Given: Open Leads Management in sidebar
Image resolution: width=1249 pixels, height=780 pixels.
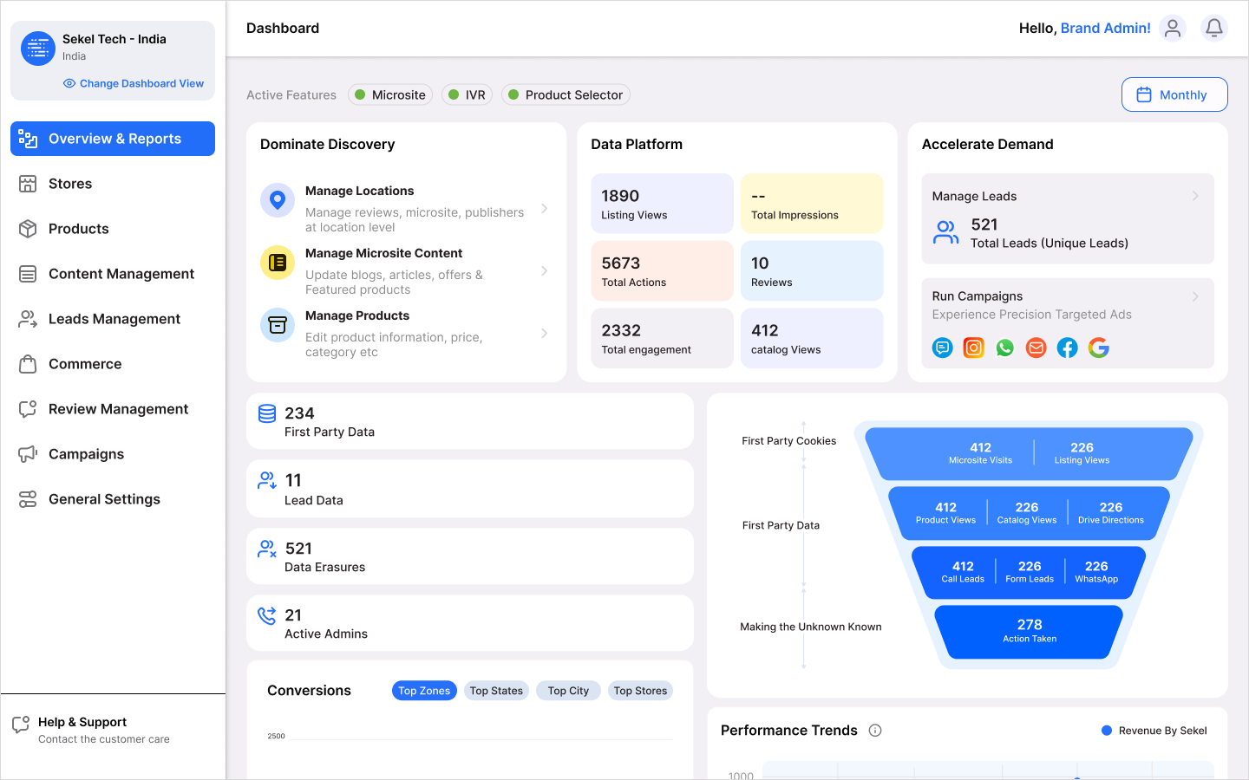Looking at the screenshot, I should click(114, 319).
